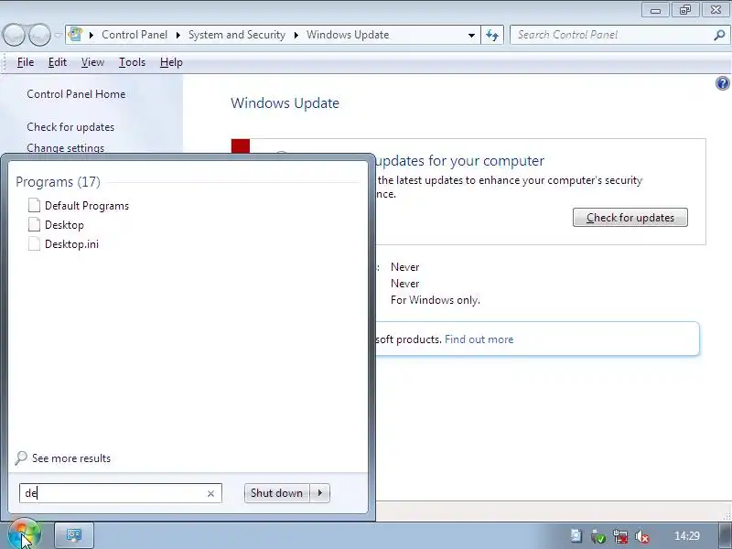Open the Tools menu
732x549 pixels.
132,62
